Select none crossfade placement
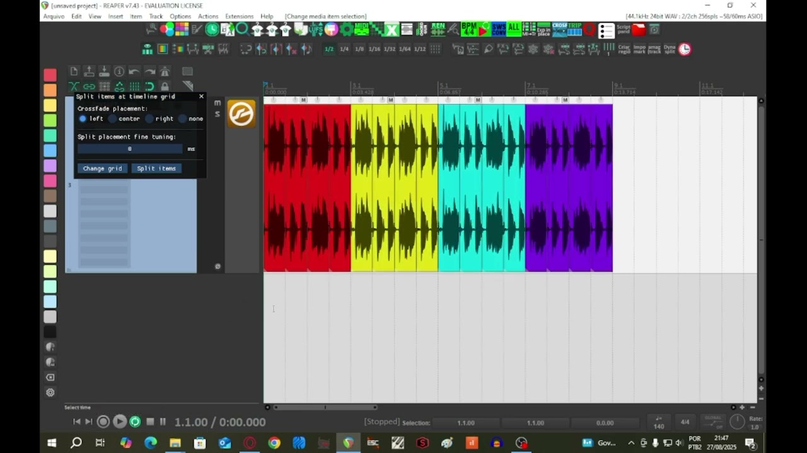The image size is (807, 453). point(182,118)
